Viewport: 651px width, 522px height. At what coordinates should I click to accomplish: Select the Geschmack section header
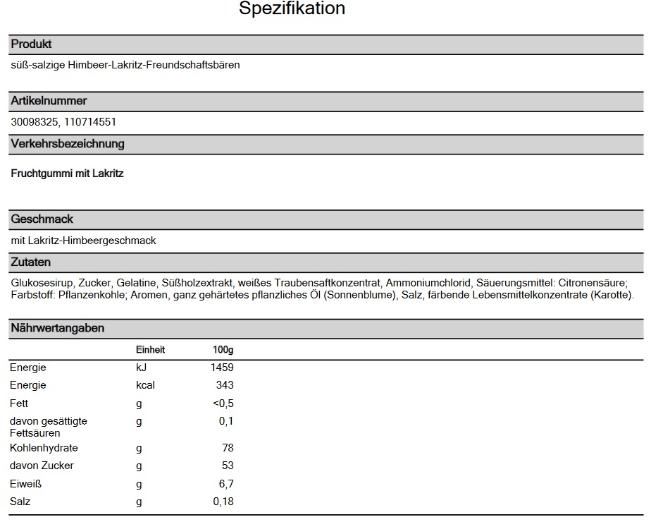coord(42,219)
